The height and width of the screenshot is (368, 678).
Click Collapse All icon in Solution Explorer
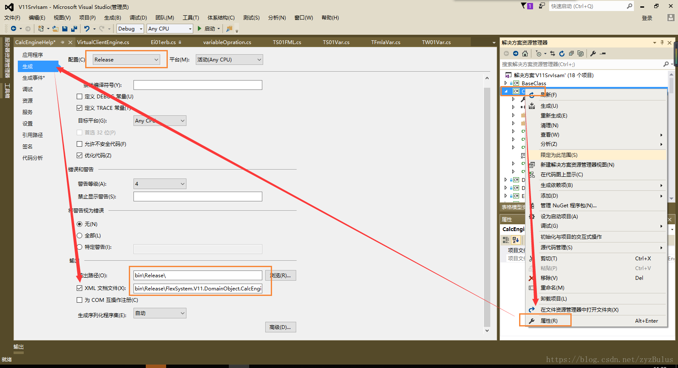pos(571,53)
